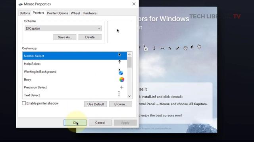Image resolution: width=254 pixels, height=142 pixels.
Task: Click the text I-beam cursor on the webpage
Action: click(154, 48)
